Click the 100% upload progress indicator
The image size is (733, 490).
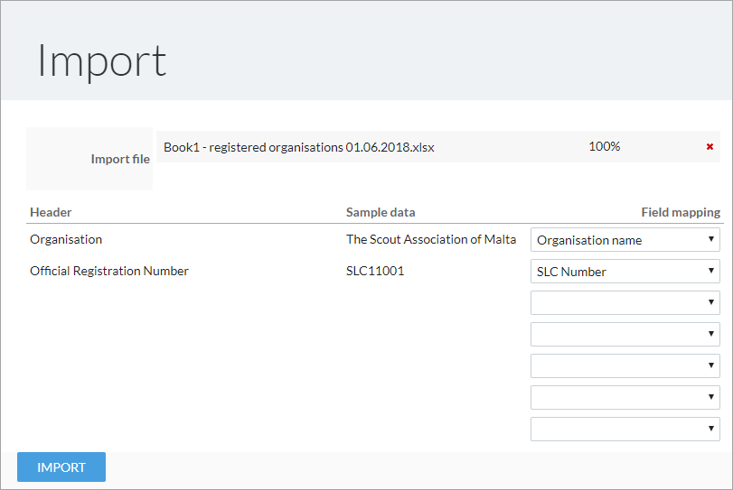pos(604,146)
